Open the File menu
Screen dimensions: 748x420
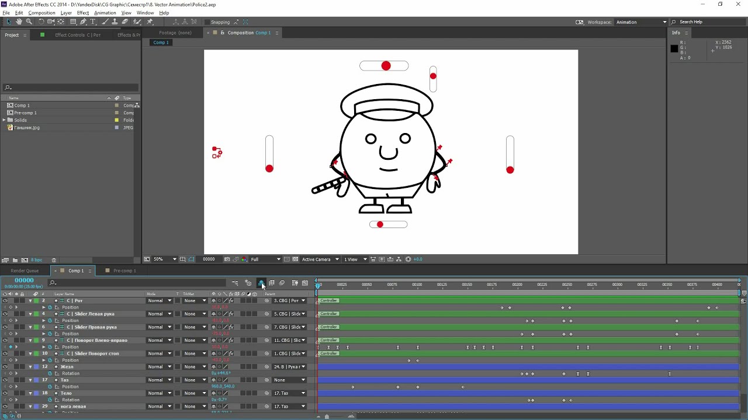[6, 13]
